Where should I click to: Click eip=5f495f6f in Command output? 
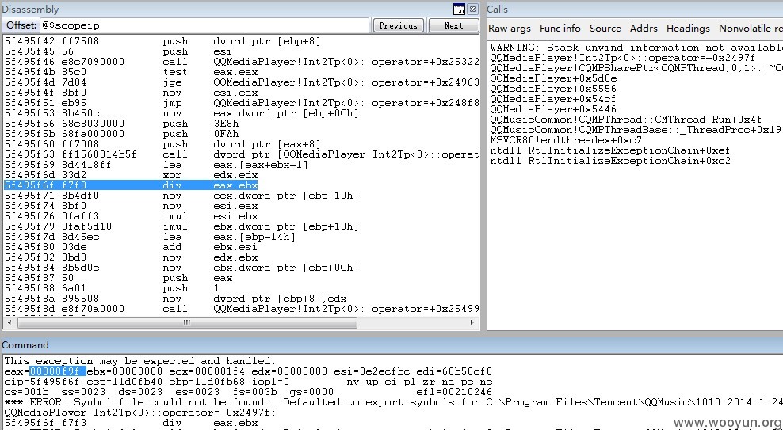[x=41, y=382]
